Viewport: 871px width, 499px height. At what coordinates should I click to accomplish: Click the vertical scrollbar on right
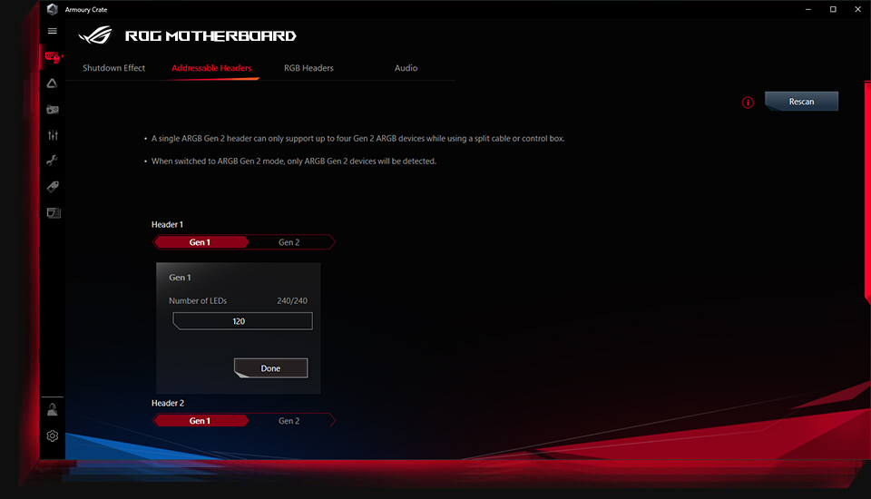click(867, 191)
